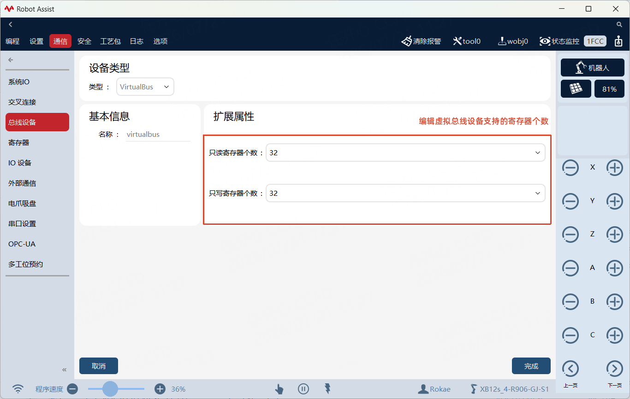
Task: Decrease 程序速度 with the minus button
Action: click(72, 389)
